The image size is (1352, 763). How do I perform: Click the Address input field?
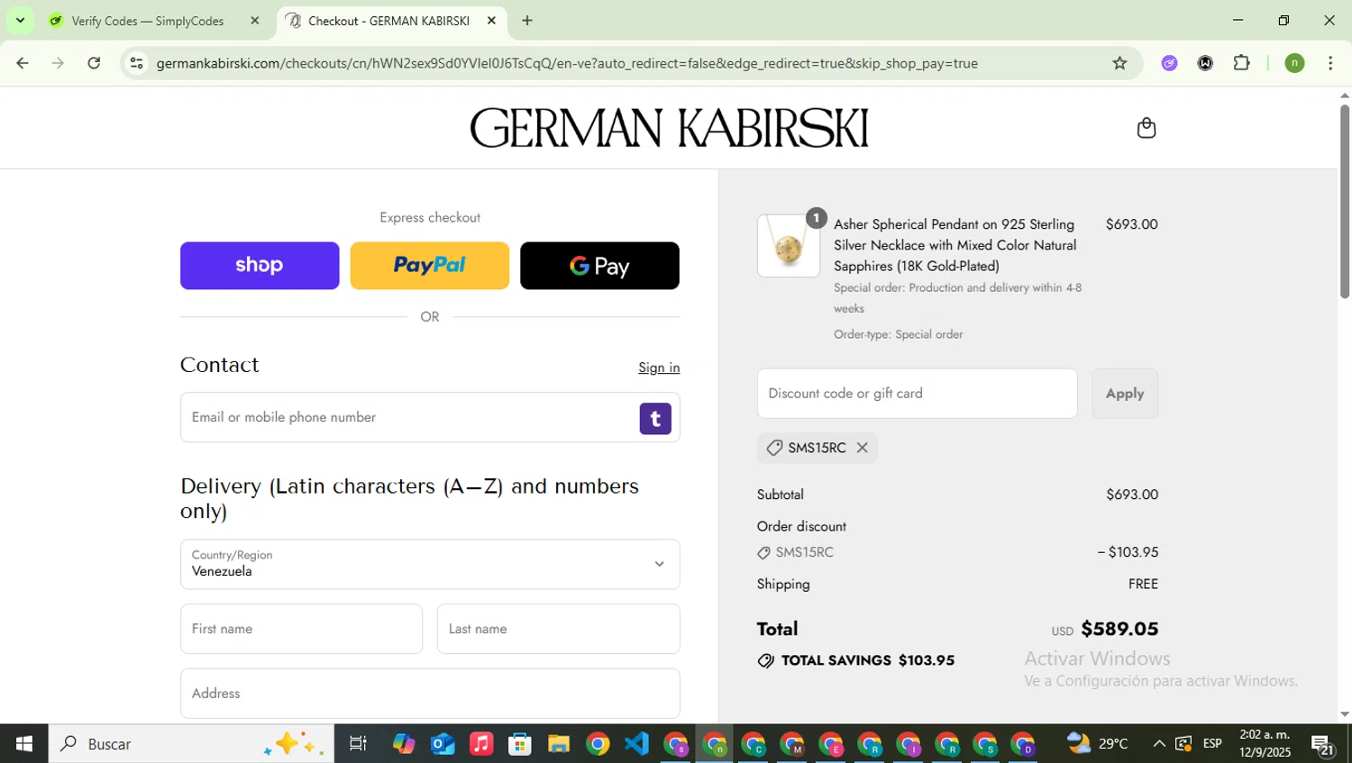pos(430,693)
